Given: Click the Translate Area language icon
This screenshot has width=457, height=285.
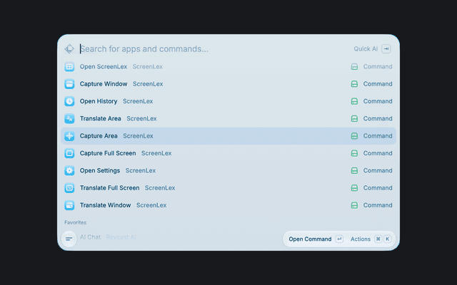Looking at the screenshot, I should [x=69, y=119].
